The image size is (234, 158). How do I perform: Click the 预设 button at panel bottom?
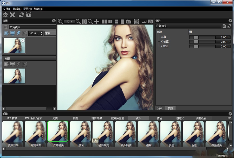point(160,108)
